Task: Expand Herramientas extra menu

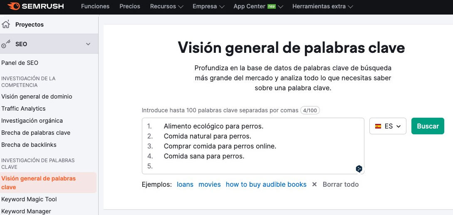Action: pos(322,6)
